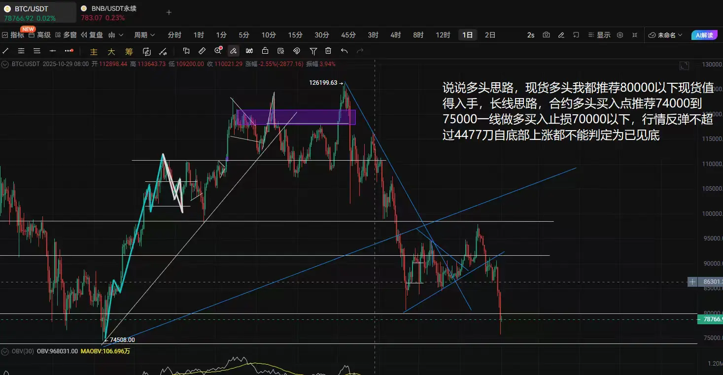This screenshot has height=375, width=723.
Task: Open the 显示 display options
Action: [x=599, y=35]
